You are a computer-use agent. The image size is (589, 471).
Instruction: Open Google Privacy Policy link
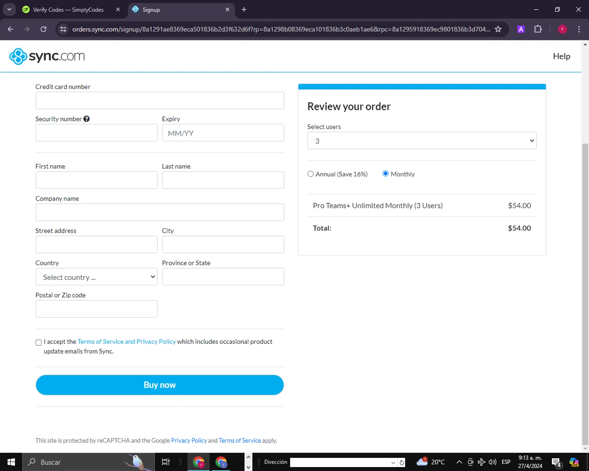189,440
